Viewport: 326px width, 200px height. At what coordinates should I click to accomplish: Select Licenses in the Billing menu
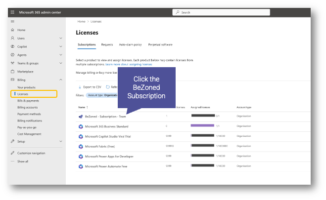coord(34,94)
